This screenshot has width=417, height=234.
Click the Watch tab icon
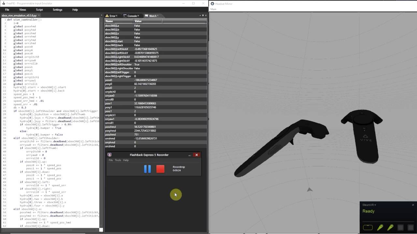click(x=147, y=16)
